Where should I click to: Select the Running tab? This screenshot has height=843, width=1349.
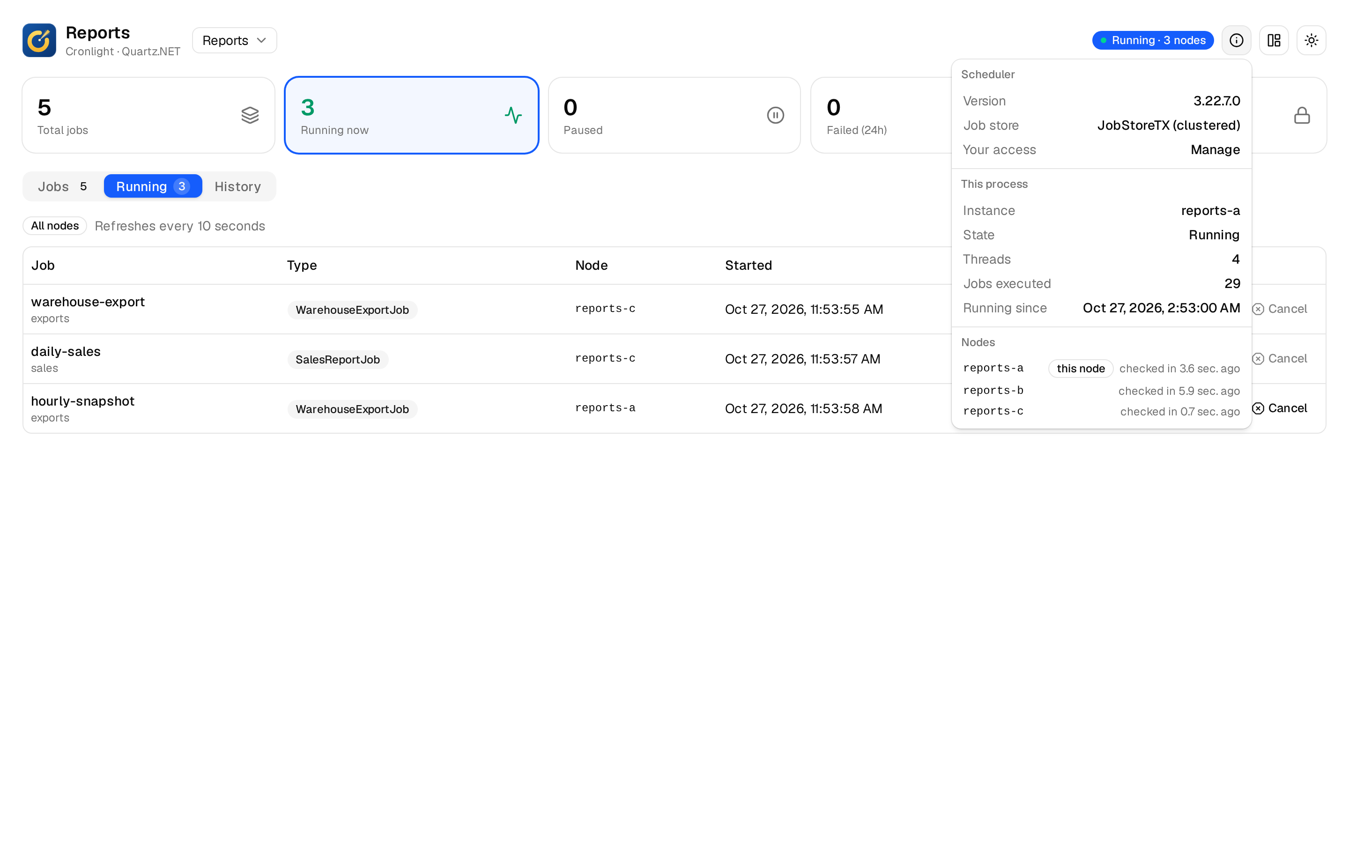[x=153, y=186]
